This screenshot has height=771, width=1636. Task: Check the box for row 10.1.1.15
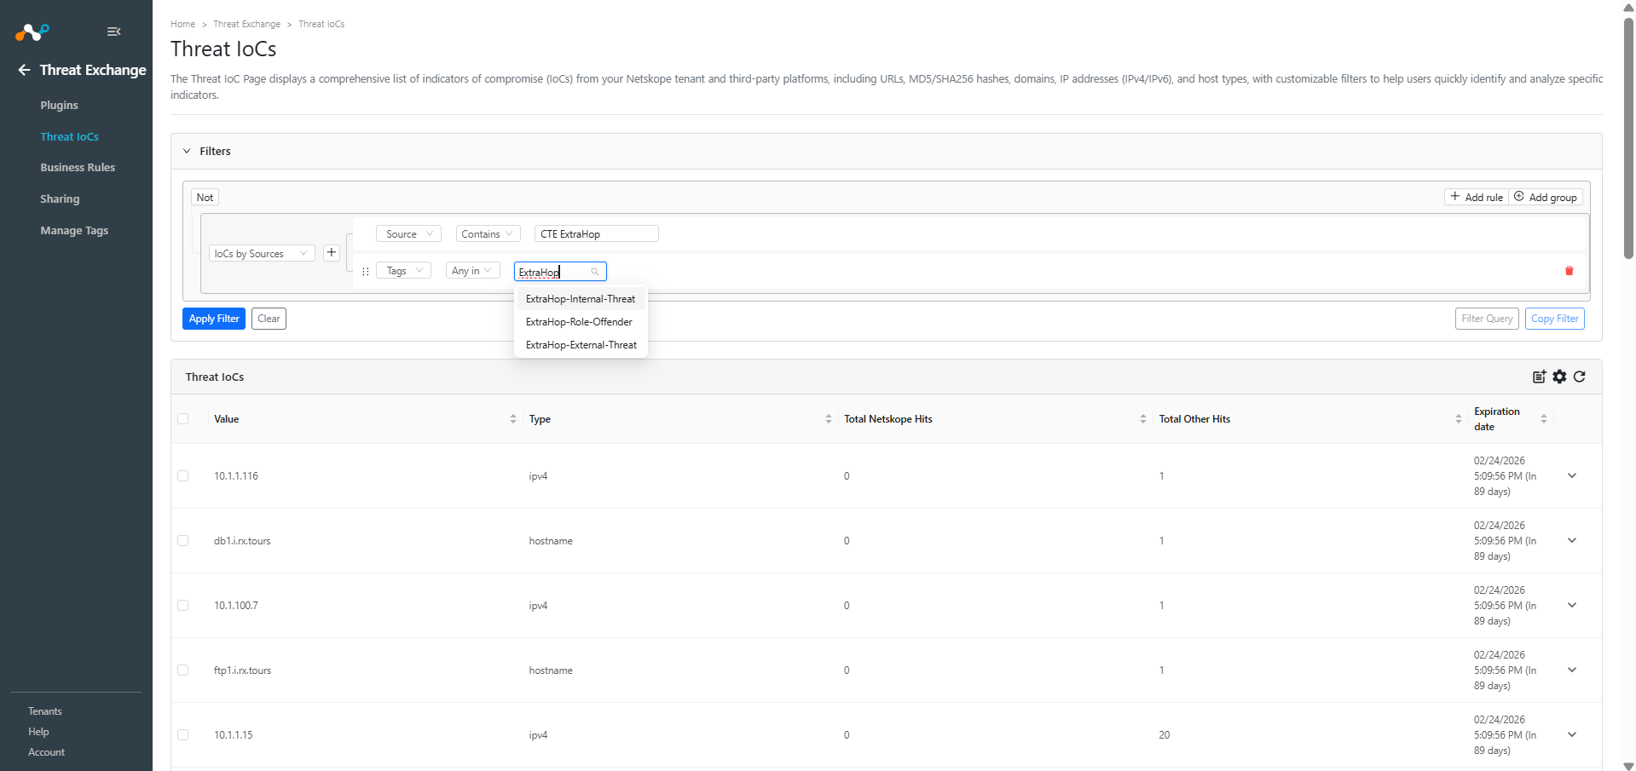click(x=183, y=734)
